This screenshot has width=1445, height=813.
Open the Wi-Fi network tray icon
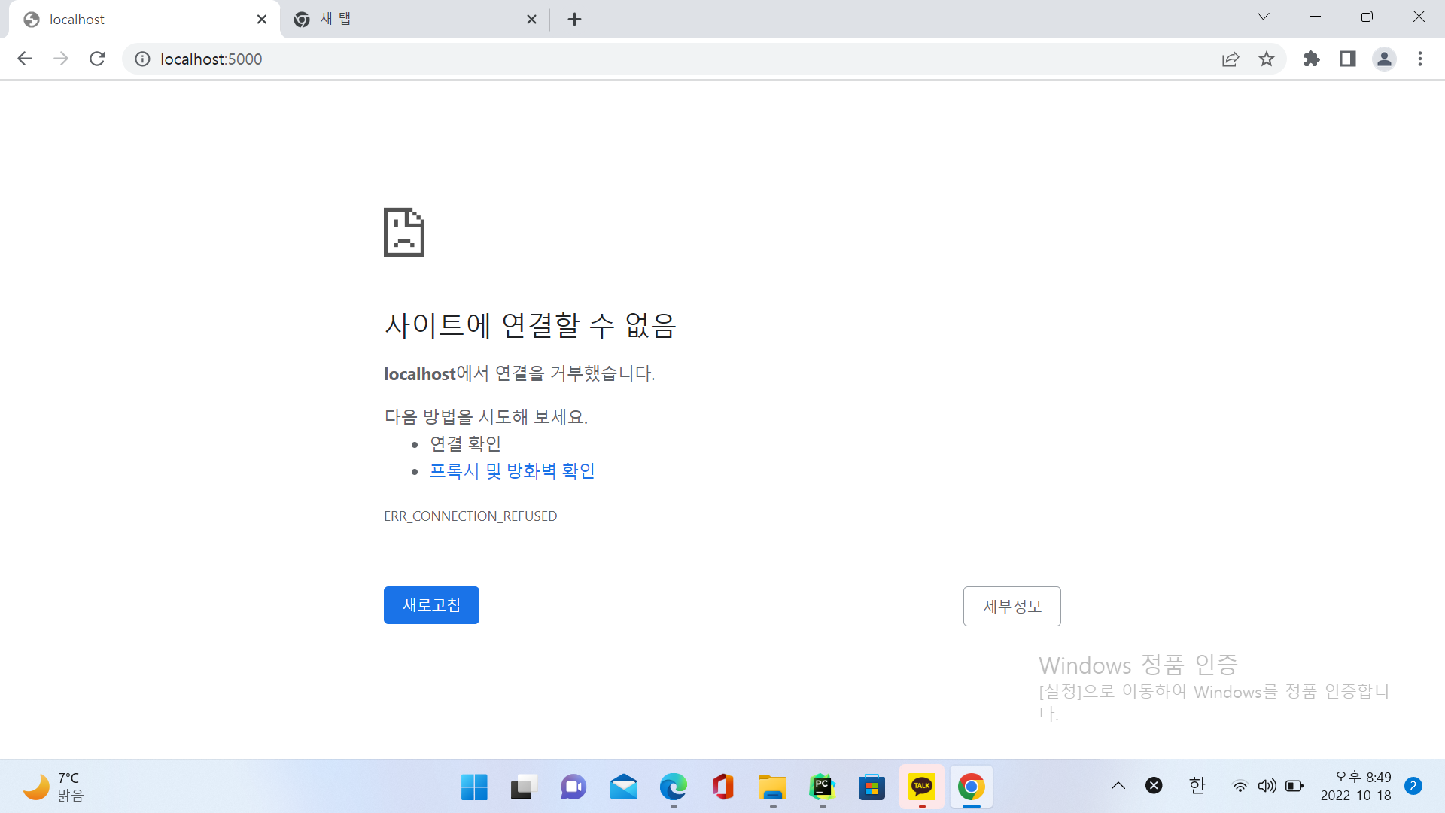point(1240,786)
